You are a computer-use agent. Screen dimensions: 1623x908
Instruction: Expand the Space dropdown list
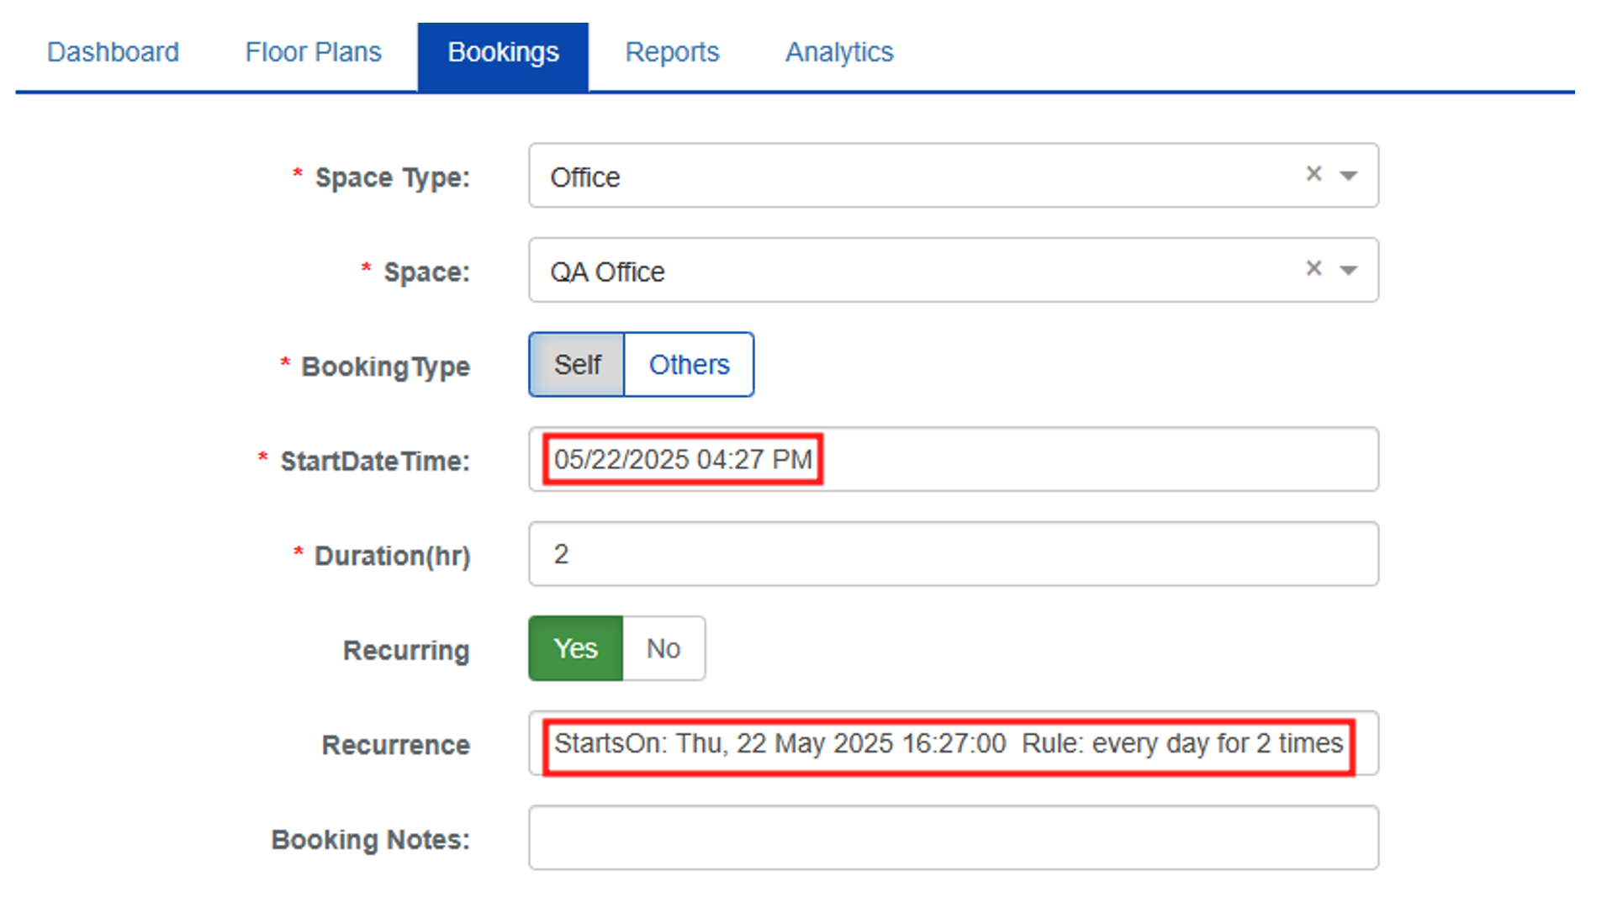(1349, 270)
